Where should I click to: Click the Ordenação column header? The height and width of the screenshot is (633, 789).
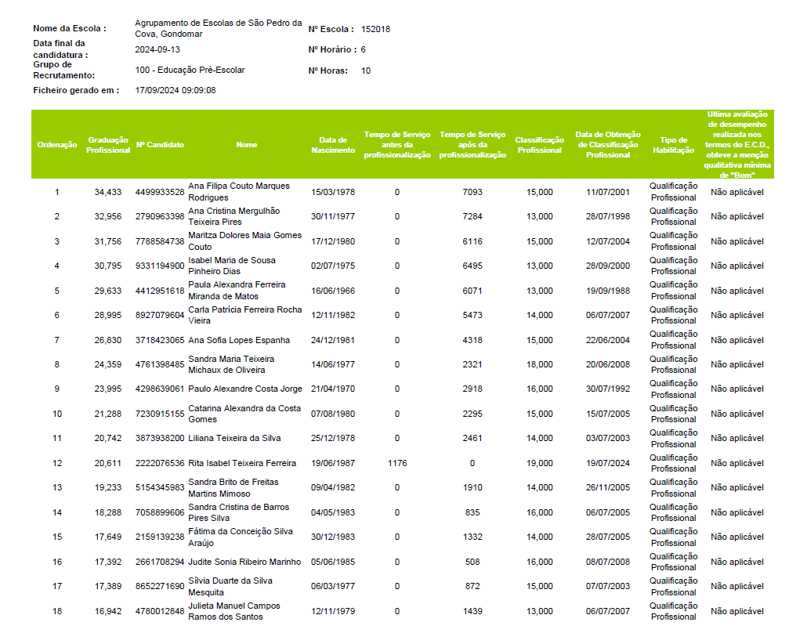pos(56,145)
